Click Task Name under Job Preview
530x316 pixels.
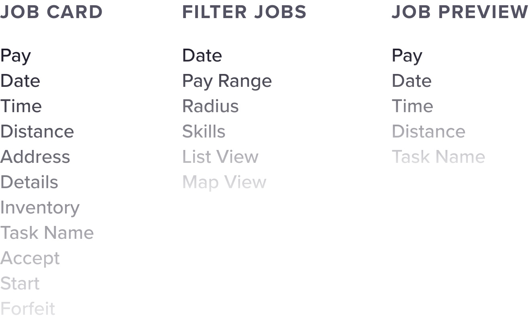tap(438, 157)
